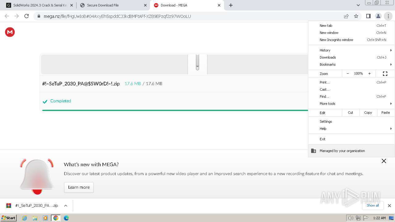Click the volume speaker tray icon
This screenshot has width=395, height=222.
[351, 218]
